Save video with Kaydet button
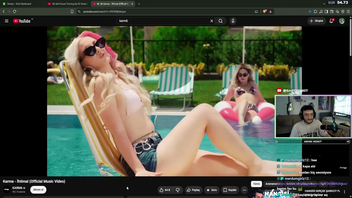 (x=230, y=190)
